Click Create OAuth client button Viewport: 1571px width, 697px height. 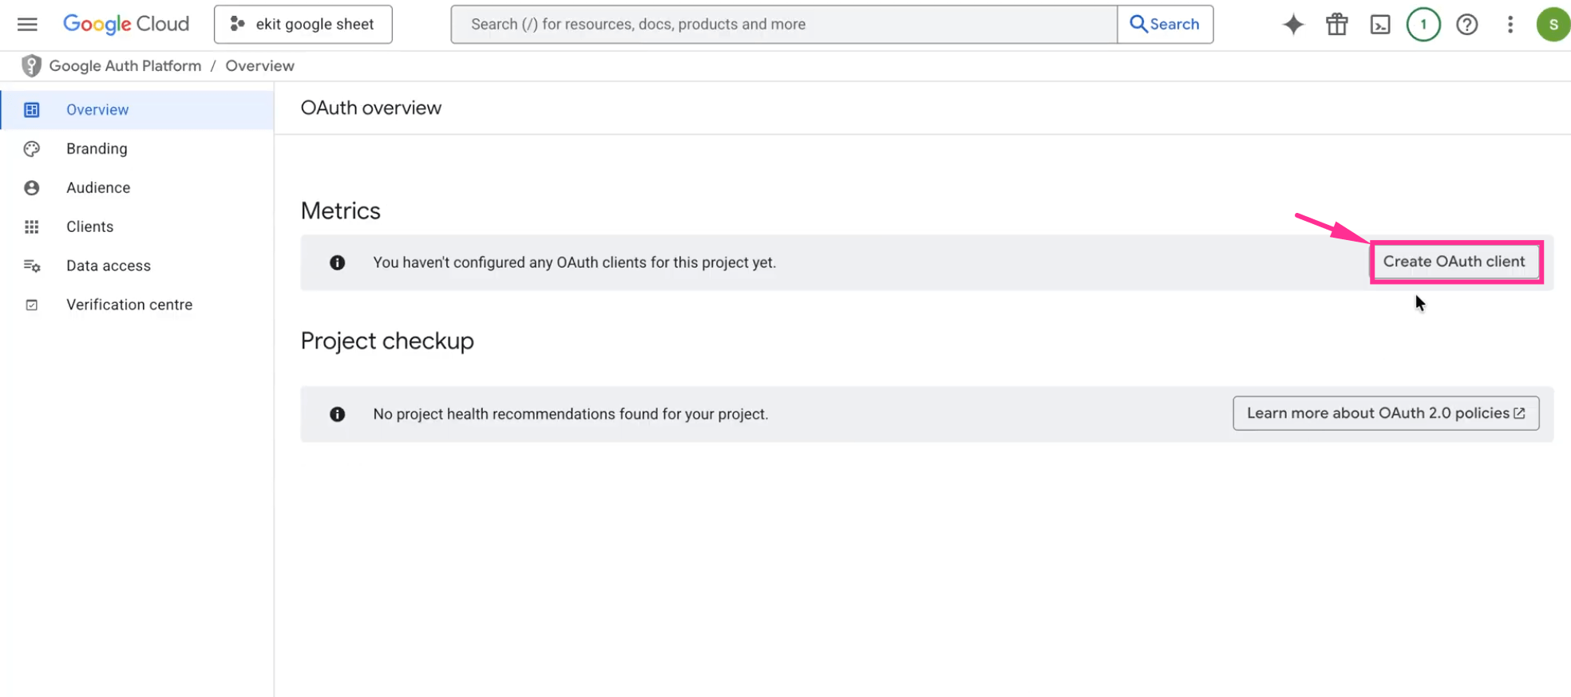pyautogui.click(x=1454, y=262)
